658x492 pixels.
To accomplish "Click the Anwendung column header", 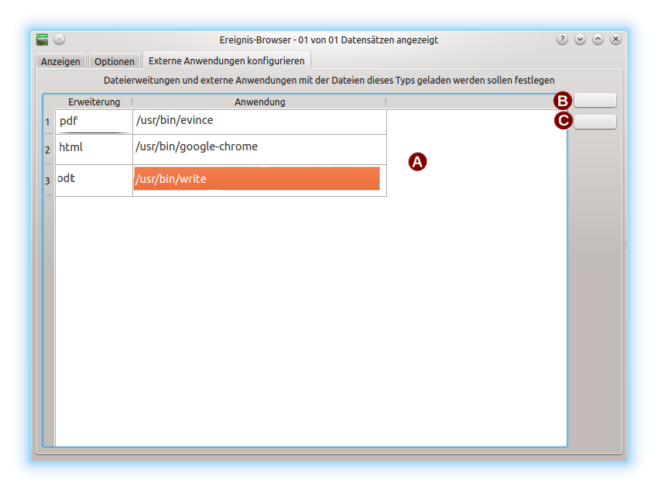I will click(259, 102).
